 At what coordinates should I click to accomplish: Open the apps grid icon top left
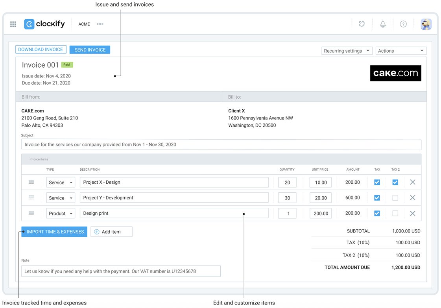[x=13, y=24]
